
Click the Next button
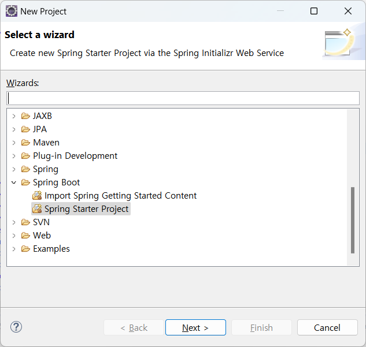coord(195,327)
